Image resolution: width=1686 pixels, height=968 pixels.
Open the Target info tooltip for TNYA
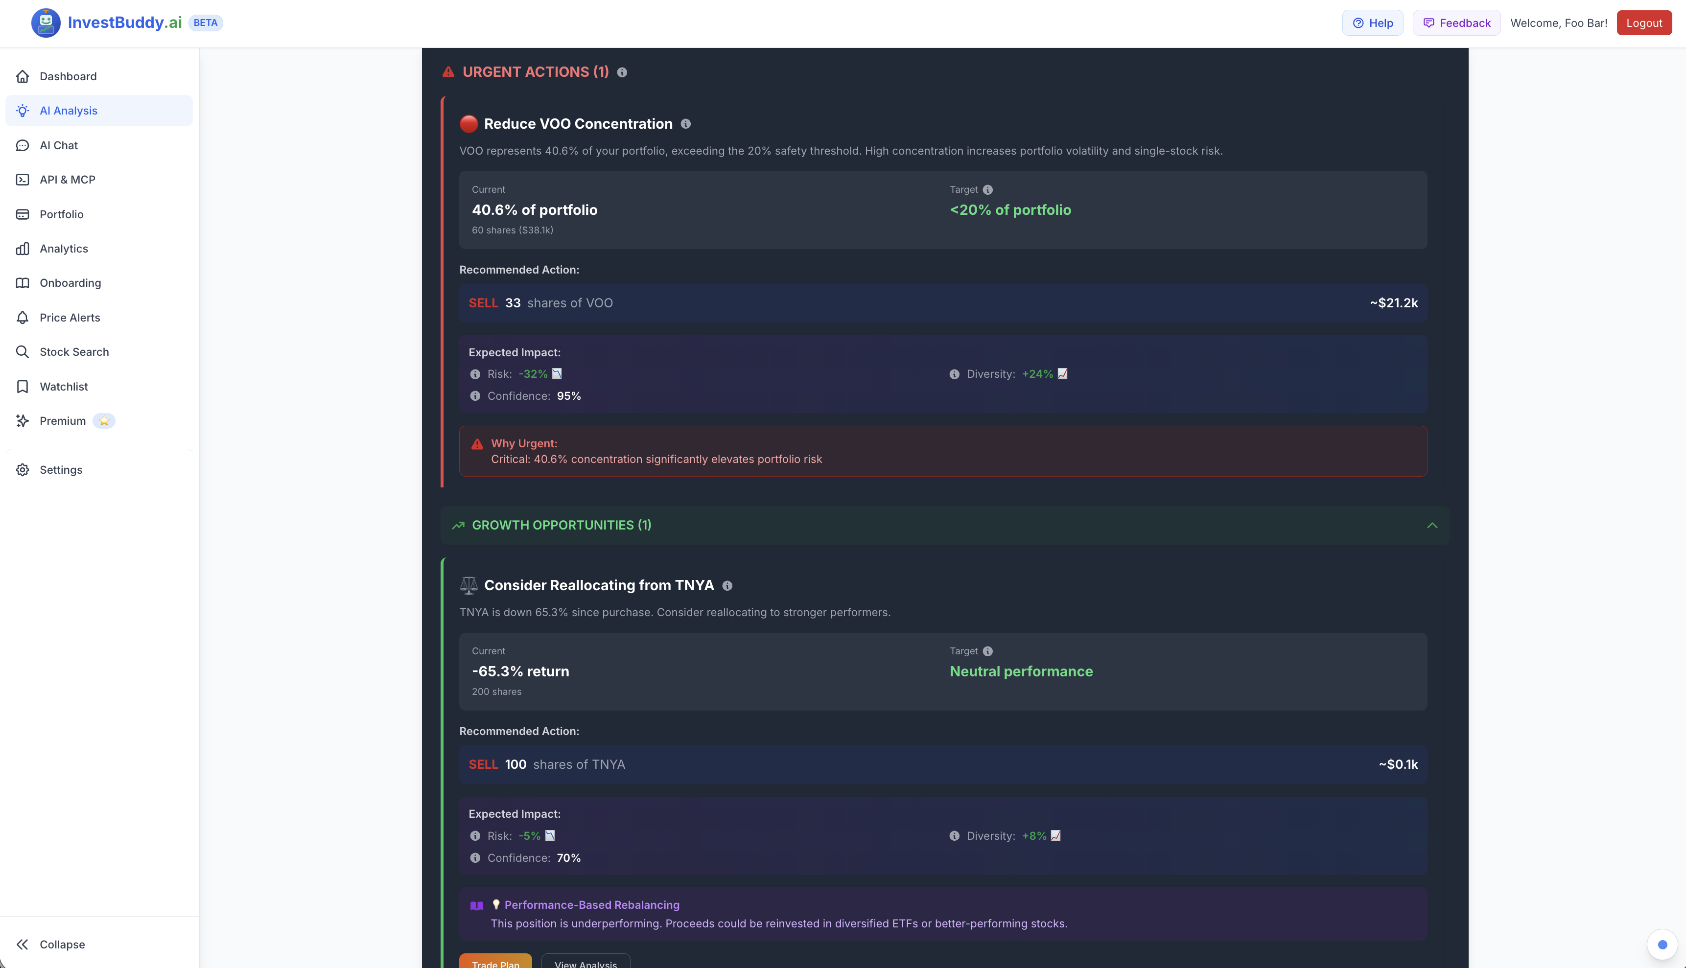click(988, 651)
